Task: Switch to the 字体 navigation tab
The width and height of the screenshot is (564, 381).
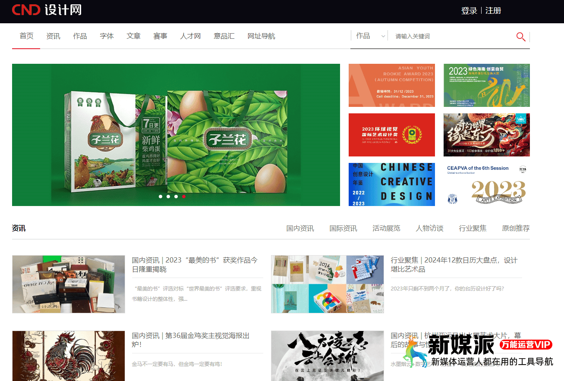Action: coord(107,36)
